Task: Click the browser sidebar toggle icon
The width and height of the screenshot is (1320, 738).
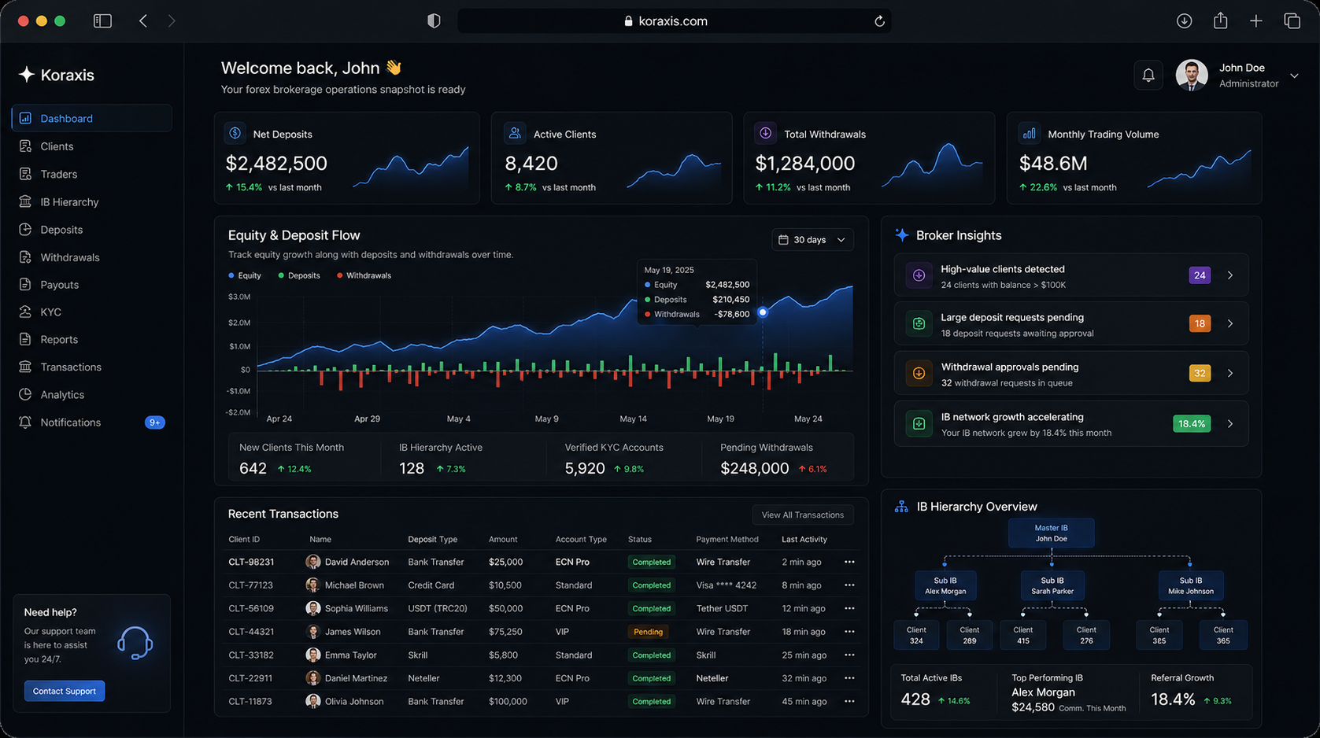Action: (102, 21)
